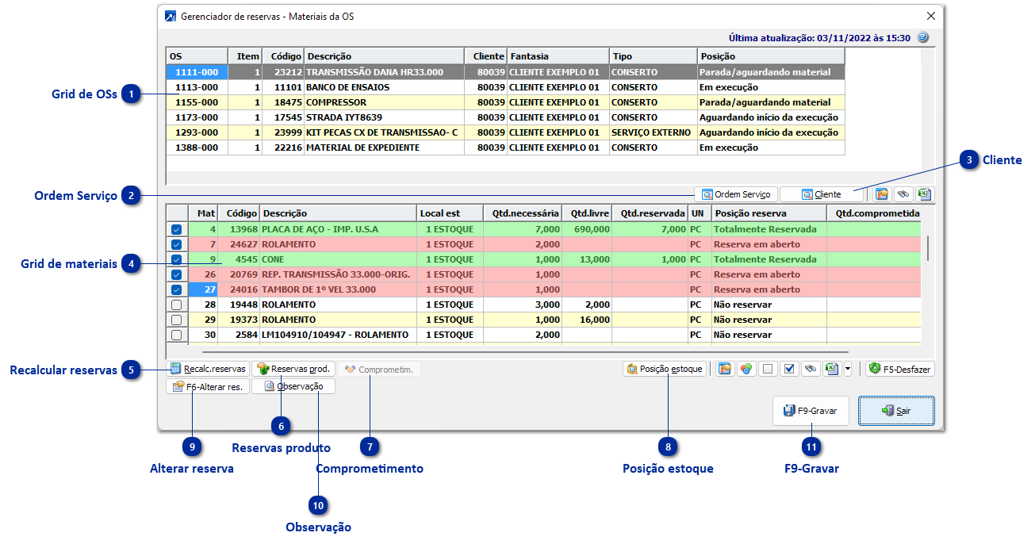Image resolution: width=1035 pixels, height=548 pixels.
Task: Open grid layout icon next to Cliente button
Action: [882, 194]
